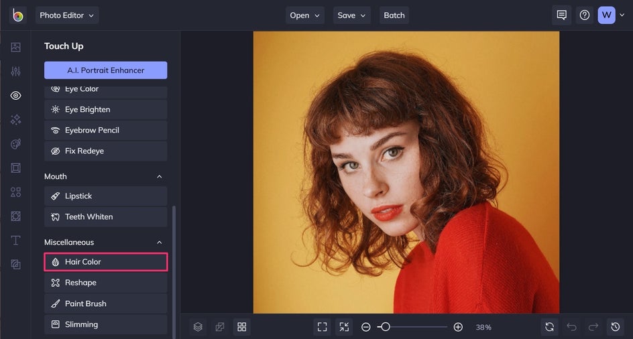Open the Textures sidebar icon
This screenshot has height=339, width=633.
tap(15, 265)
